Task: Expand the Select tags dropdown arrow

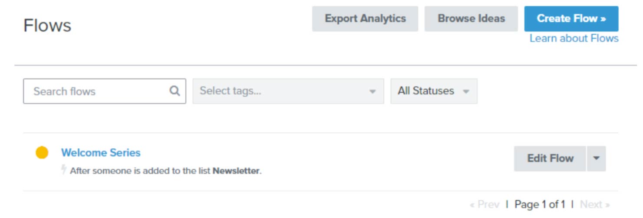Action: tap(372, 91)
